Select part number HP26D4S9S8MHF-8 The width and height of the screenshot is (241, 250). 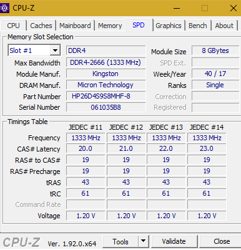[x=106, y=96]
